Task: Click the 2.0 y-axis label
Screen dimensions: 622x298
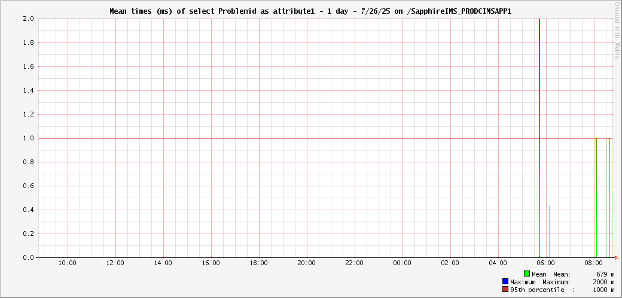Action: point(29,19)
